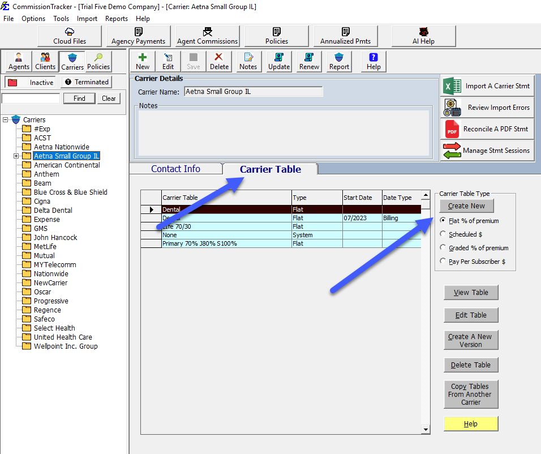541x454 pixels.
Task: Launch AI Help
Action: coord(423,36)
